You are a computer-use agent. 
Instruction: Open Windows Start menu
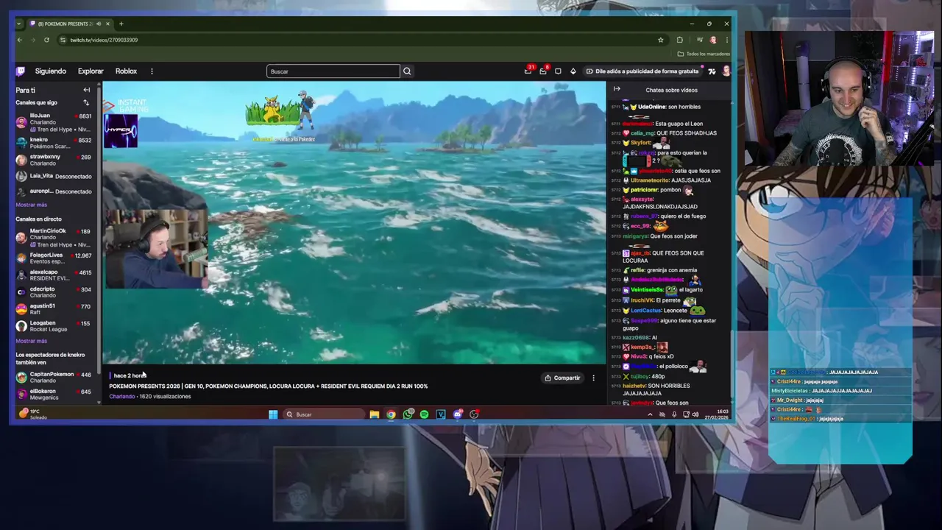pyautogui.click(x=273, y=414)
